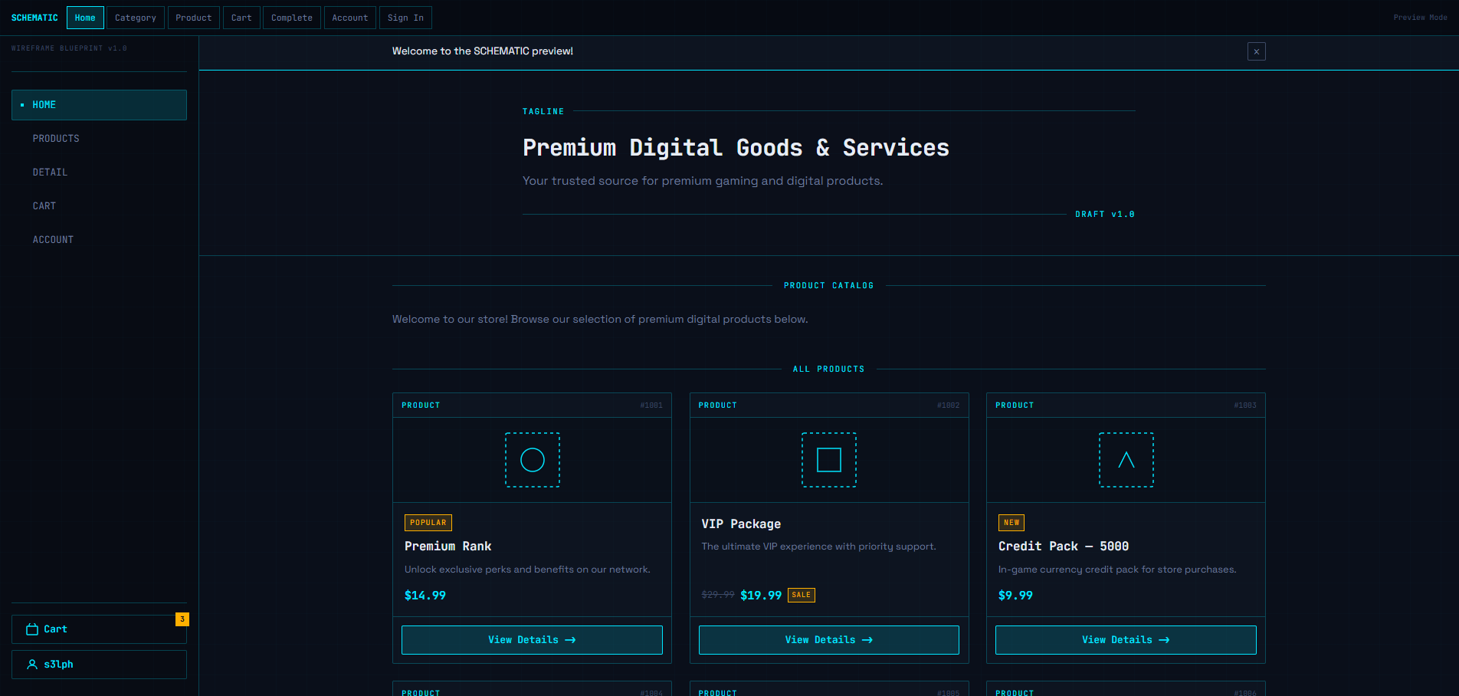Switch to the Product tab
The image size is (1459, 696).
click(194, 18)
